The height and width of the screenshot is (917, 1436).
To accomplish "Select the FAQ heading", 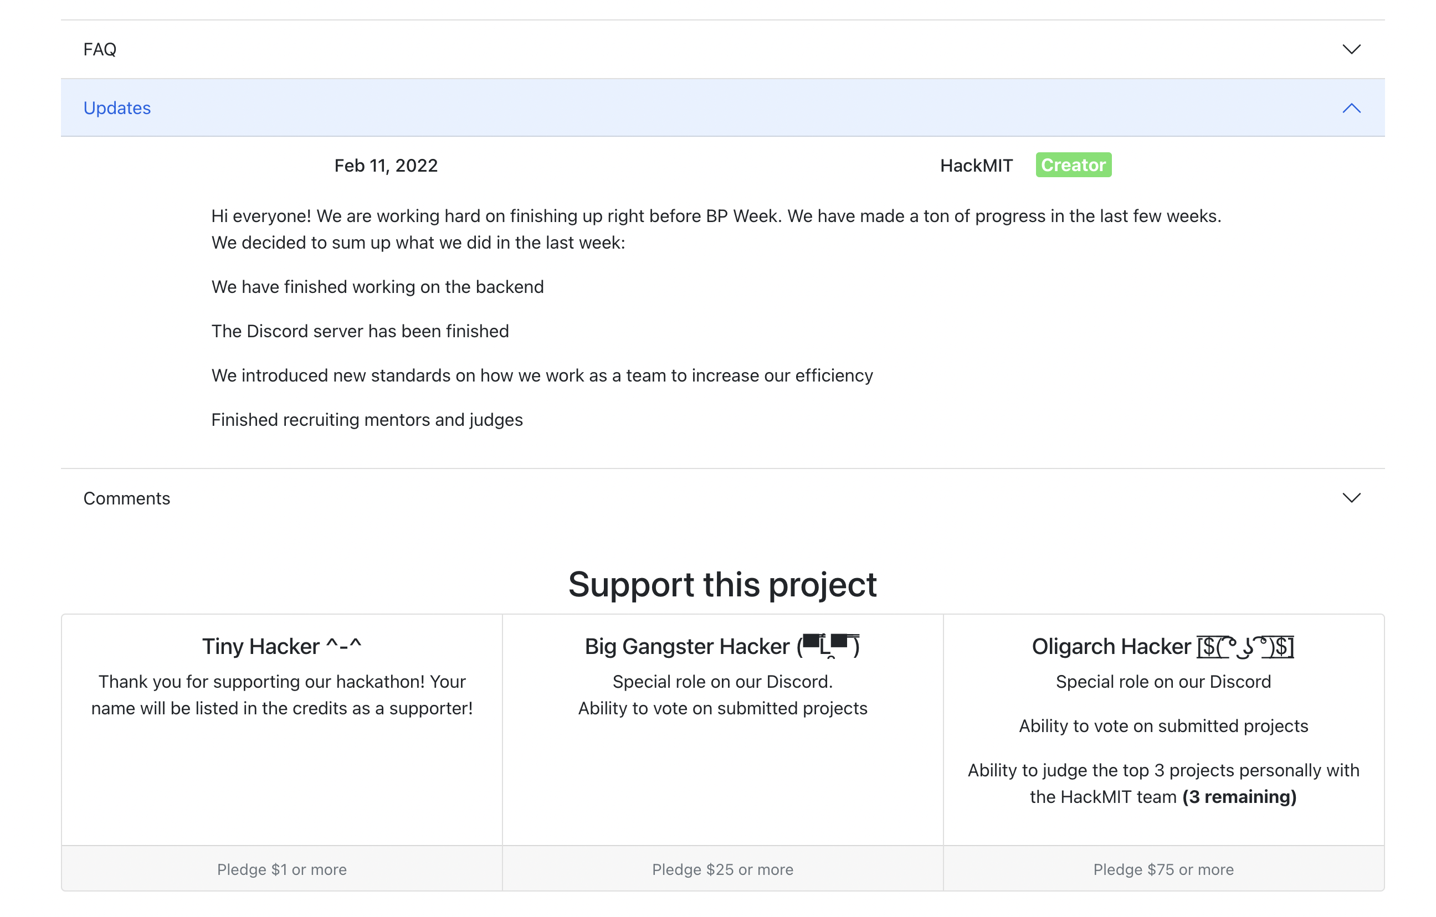I will 100,49.
